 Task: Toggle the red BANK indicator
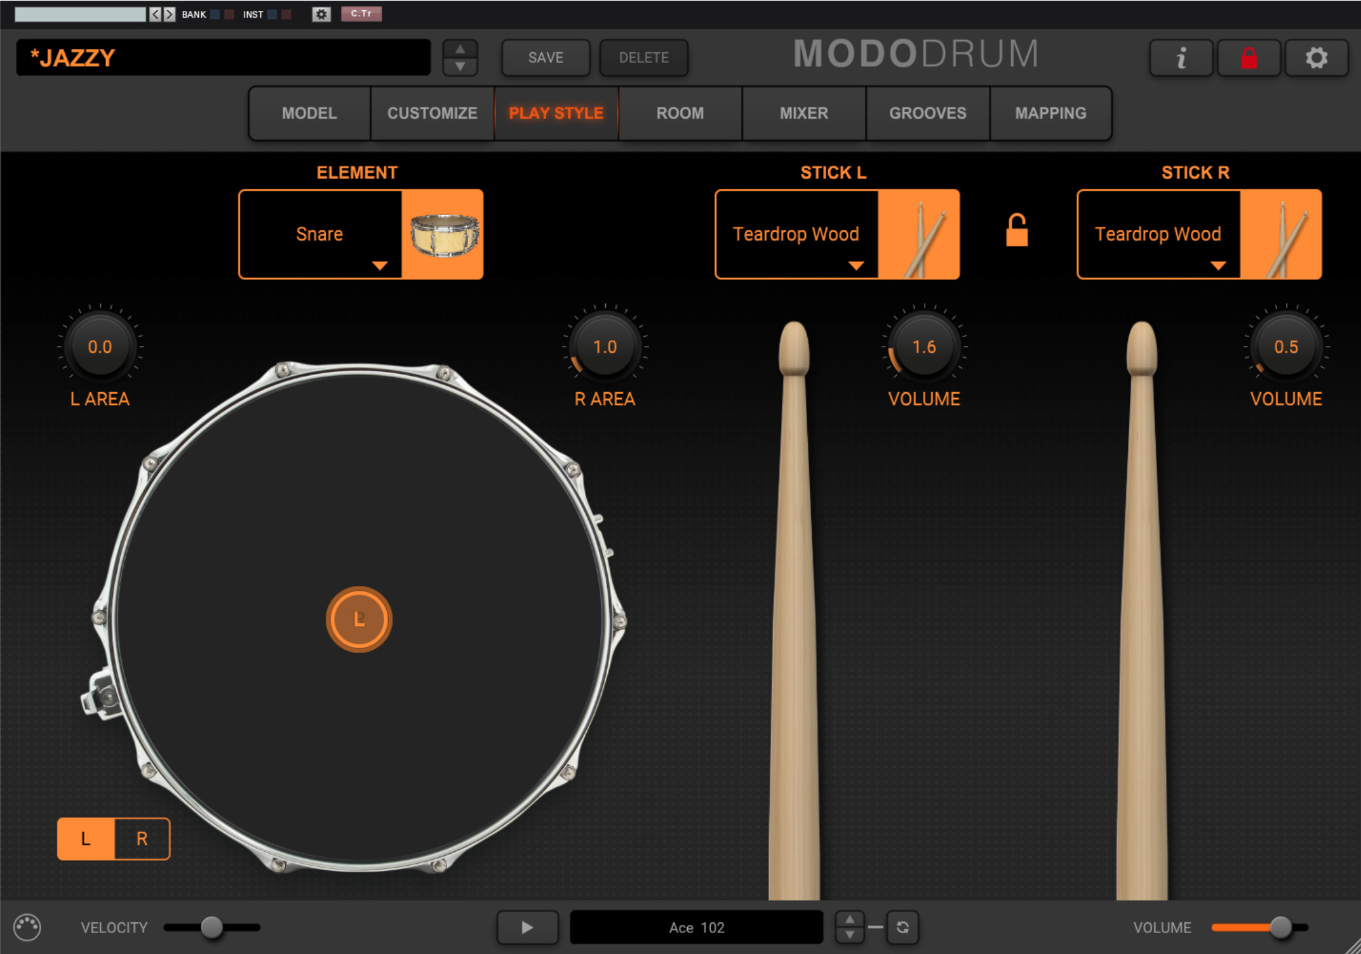[229, 14]
